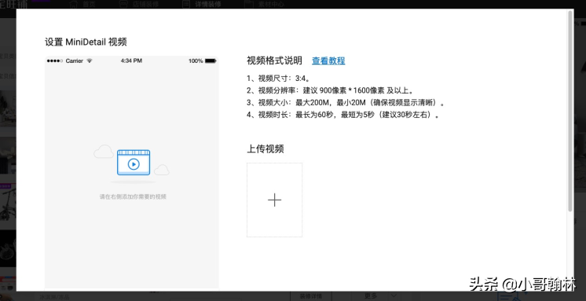The width and height of the screenshot is (586, 301).
Task: Click the line 视频尺寸：3:4
Action: tap(278, 79)
